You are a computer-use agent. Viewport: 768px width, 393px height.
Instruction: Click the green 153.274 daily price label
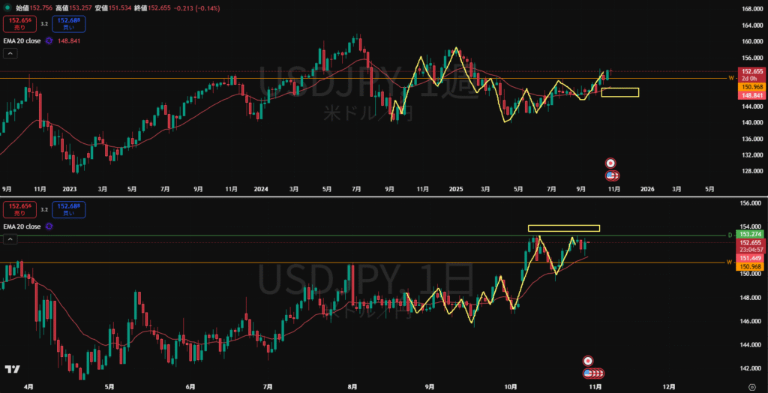click(750, 235)
